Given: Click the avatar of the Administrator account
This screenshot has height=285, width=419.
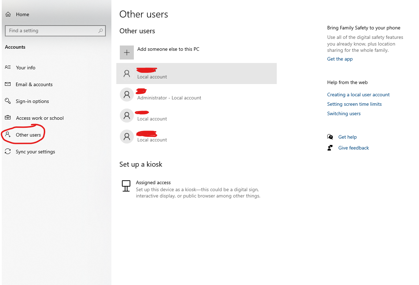Looking at the screenshot, I should coord(127,95).
